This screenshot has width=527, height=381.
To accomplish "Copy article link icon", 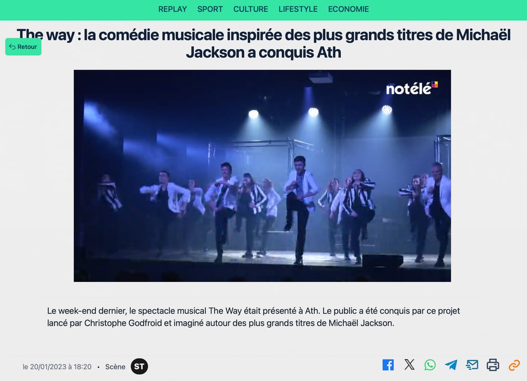I will [514, 365].
